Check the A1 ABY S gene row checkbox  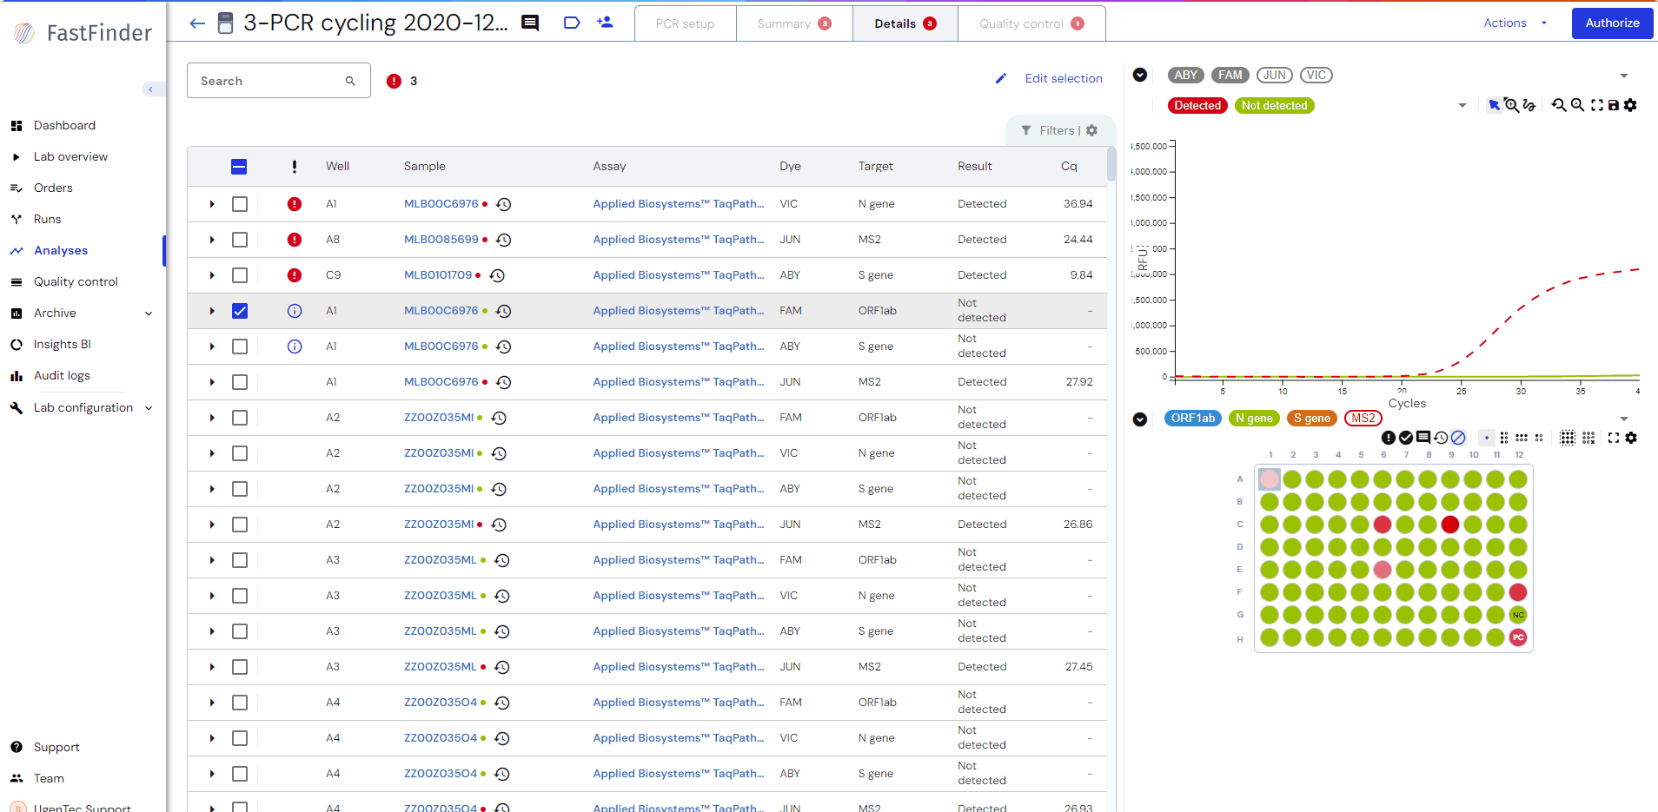tap(240, 347)
